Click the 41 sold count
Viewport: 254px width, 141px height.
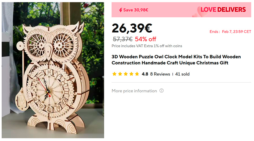tap(182, 74)
